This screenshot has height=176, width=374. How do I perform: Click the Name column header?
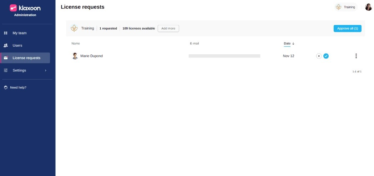tap(76, 44)
